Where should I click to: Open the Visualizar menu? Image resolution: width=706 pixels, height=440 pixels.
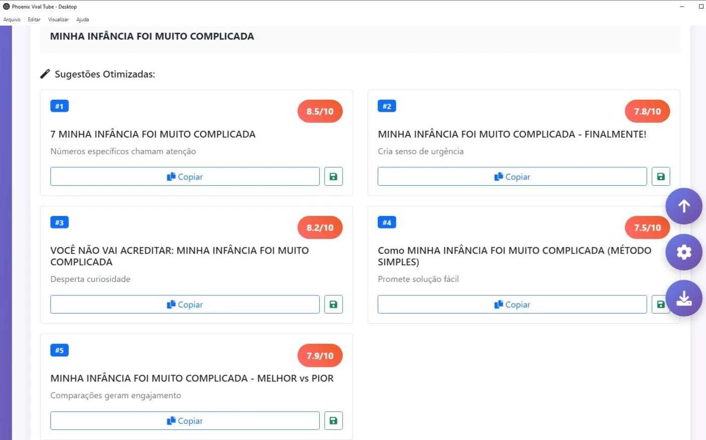[x=58, y=20]
